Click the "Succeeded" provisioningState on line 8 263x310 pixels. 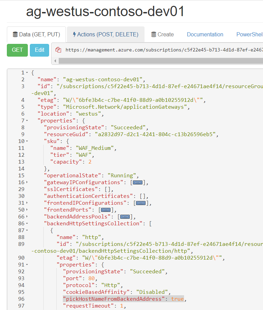pos(128,128)
